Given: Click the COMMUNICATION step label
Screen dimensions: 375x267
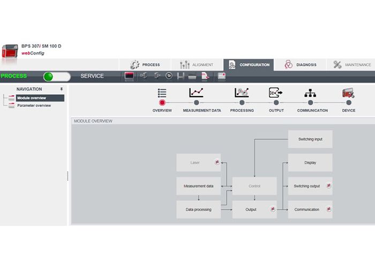Looking at the screenshot, I should 312,111.
